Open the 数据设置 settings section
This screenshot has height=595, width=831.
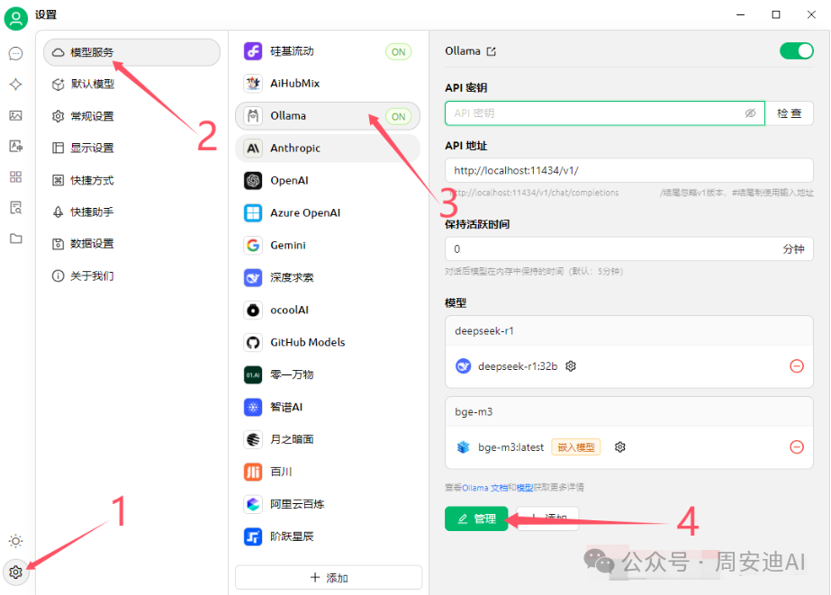click(131, 244)
